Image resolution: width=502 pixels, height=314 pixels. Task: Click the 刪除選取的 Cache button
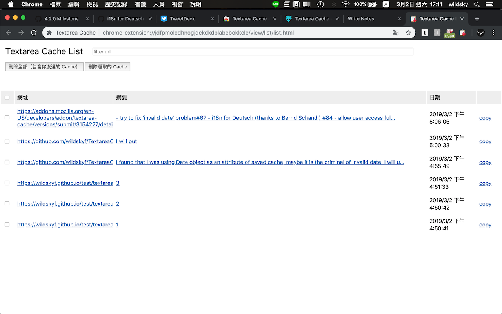tap(107, 66)
